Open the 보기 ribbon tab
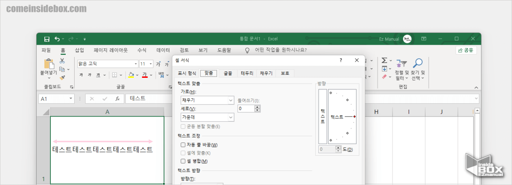The height and width of the screenshot is (185, 512). [203, 50]
